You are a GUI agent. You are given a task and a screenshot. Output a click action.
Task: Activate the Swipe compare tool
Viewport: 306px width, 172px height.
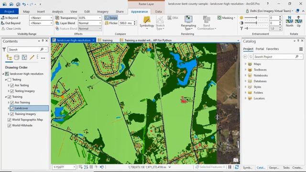click(111, 18)
